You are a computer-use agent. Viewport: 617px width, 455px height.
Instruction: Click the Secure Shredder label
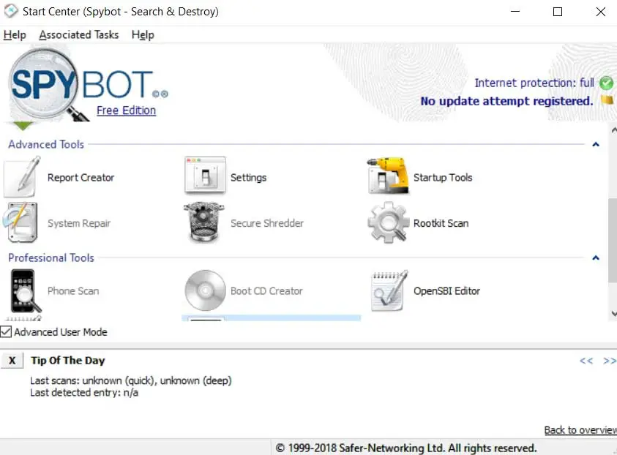tap(267, 223)
